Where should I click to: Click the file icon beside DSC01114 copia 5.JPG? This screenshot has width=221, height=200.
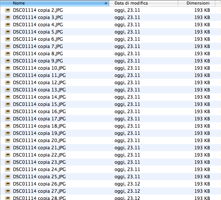coord(8,32)
